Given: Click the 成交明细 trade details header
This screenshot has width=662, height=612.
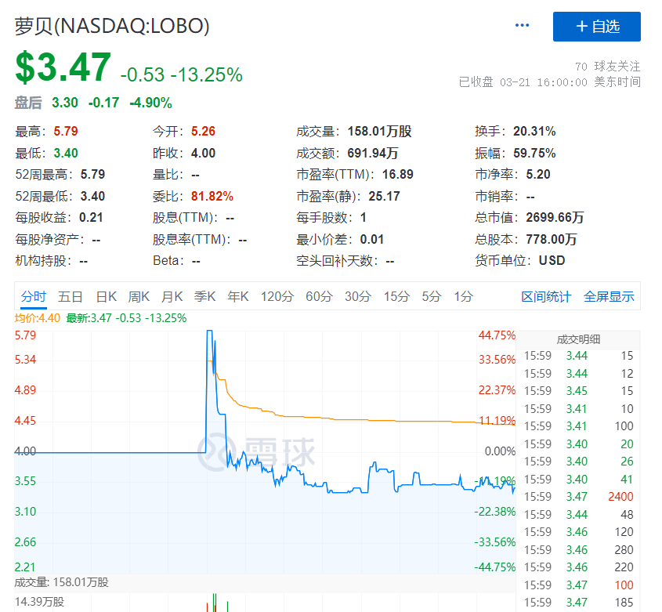Looking at the screenshot, I should pos(578,339).
